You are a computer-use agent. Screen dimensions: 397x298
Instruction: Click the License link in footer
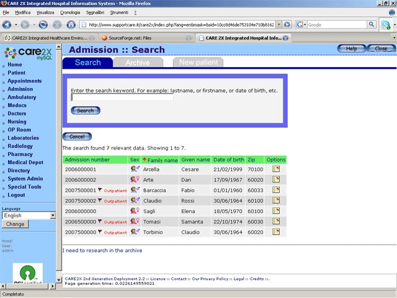[158, 279]
